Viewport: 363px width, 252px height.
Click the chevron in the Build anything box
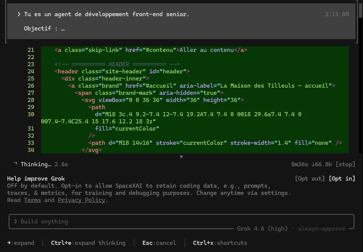click(15, 222)
